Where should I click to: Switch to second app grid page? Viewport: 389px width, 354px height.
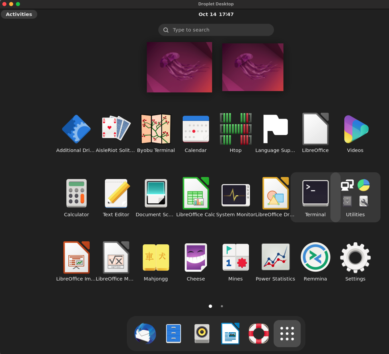[222, 306]
